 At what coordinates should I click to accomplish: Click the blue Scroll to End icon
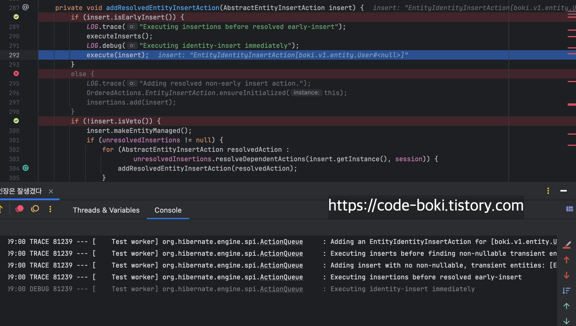(567, 291)
